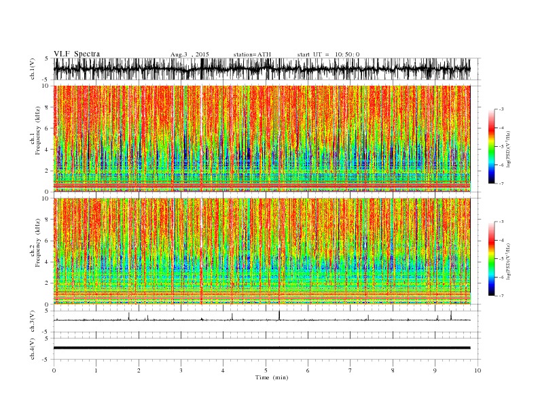
Task: Click the "station=ATH" header label
Action: (252, 54)
